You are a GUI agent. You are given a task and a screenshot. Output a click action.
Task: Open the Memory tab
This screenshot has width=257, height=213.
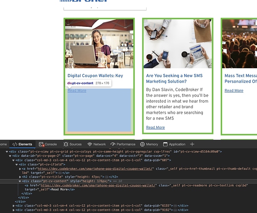click(x=149, y=144)
